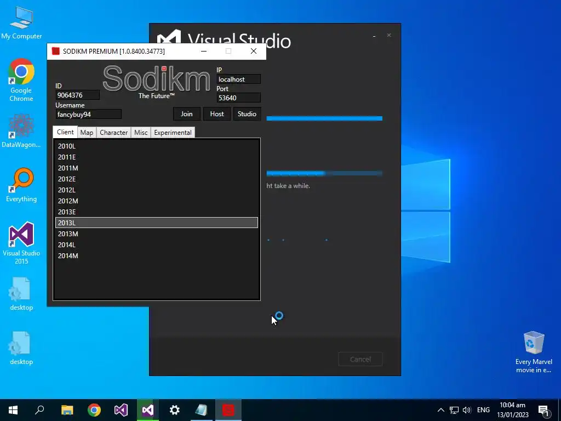Select client 2012E in the list

(157, 179)
